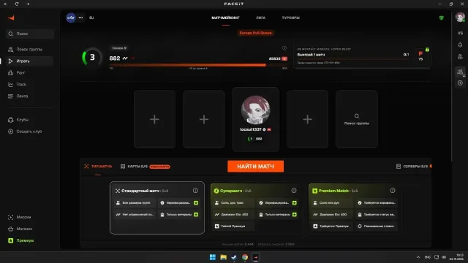Open the party icon in right panel
Screen dimensions: 468x263
pyautogui.click(x=460, y=72)
